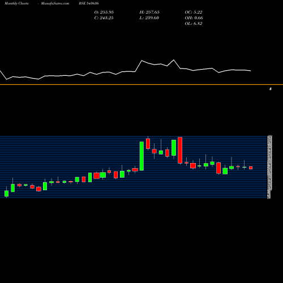Open the "MunafaSutra.com" site label

point(55,3)
